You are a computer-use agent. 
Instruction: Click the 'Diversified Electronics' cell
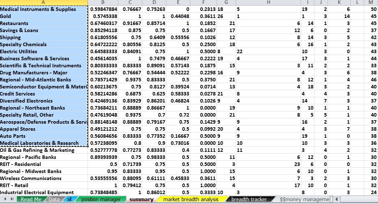click(x=44, y=101)
